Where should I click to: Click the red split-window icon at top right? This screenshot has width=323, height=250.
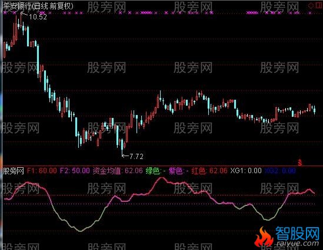318,5
